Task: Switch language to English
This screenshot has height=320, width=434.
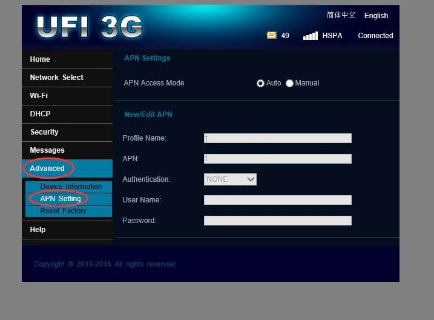Action: pos(376,16)
